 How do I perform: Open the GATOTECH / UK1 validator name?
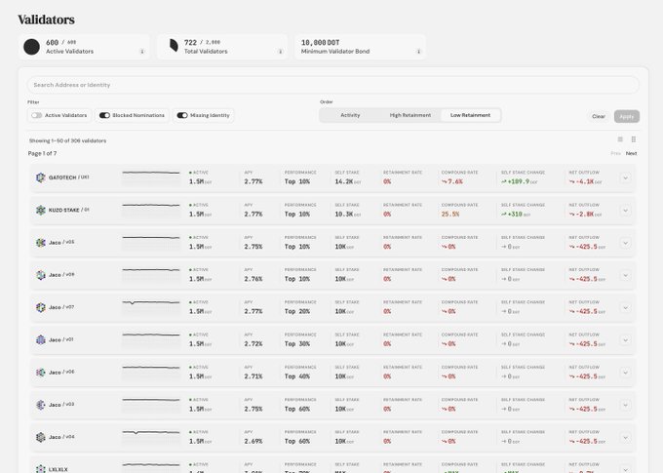[69, 177]
